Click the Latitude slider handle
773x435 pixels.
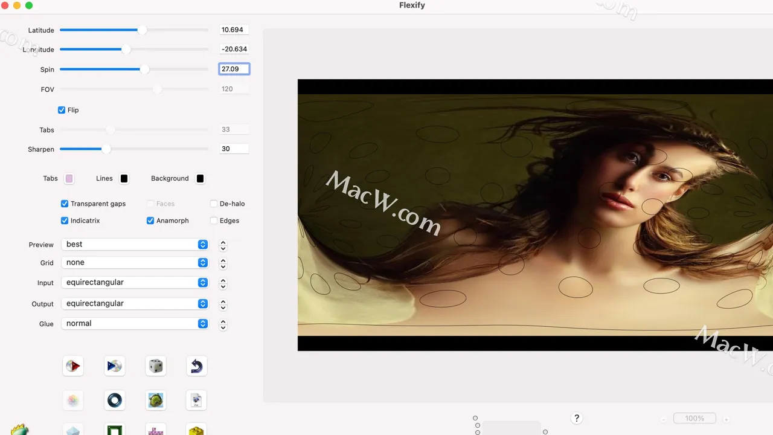coord(142,30)
